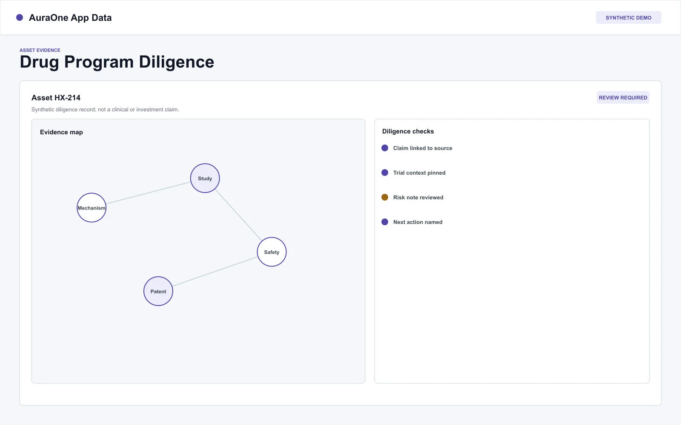
Task: Click the 'Next action named' text
Action: click(418, 222)
